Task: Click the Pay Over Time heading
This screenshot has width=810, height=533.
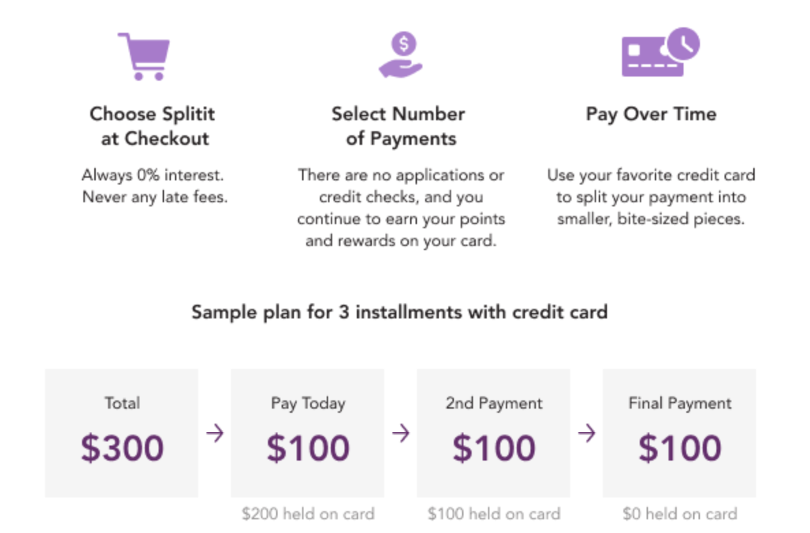Action: coord(651,114)
